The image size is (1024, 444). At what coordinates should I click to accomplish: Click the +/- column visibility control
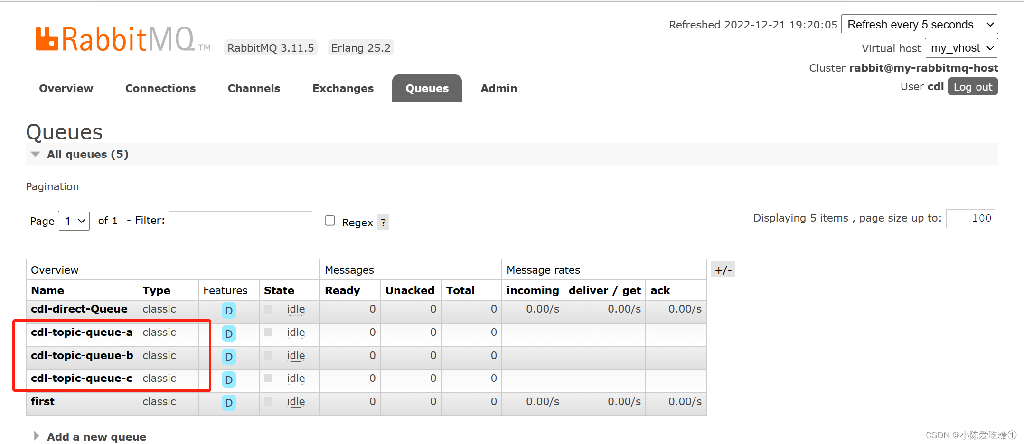tap(723, 269)
